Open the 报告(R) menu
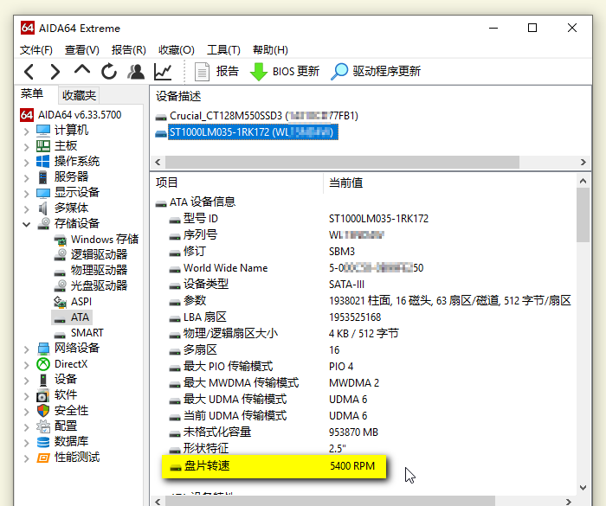This screenshot has height=506, width=606. pyautogui.click(x=129, y=50)
